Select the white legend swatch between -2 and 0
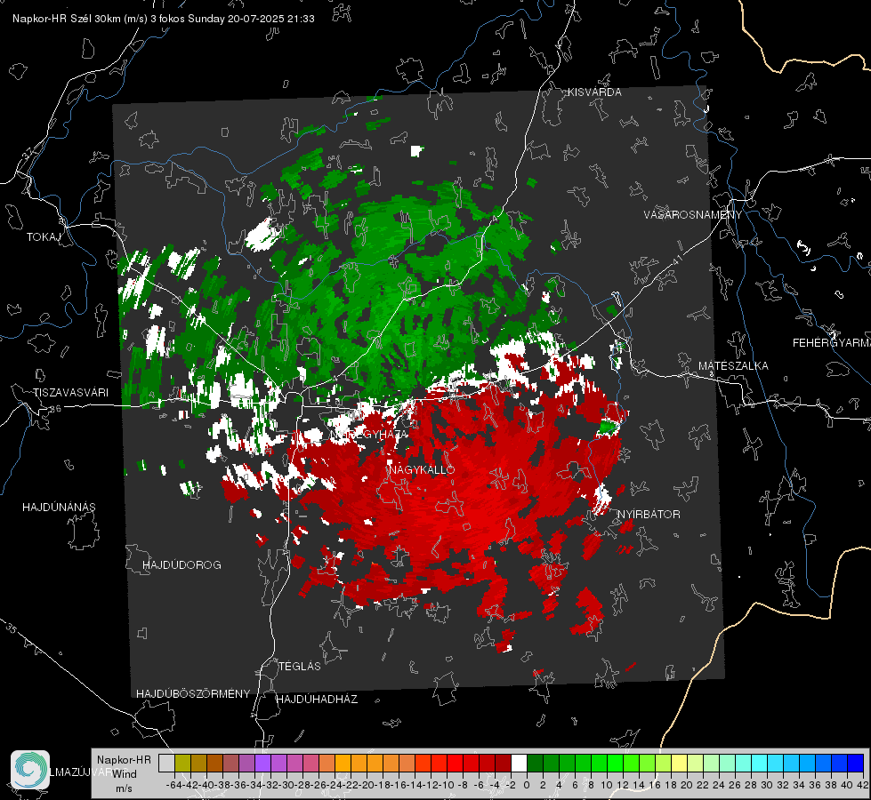 tap(519, 764)
